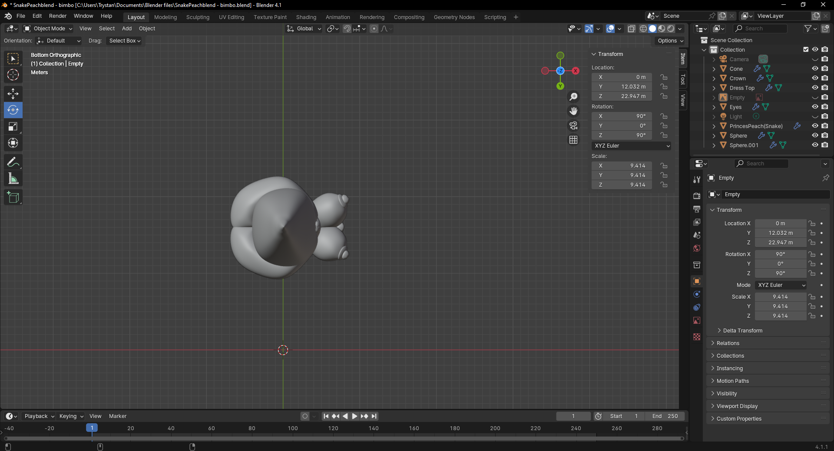This screenshot has width=834, height=451.
Task: Click the pan view hand icon
Action: [573, 111]
